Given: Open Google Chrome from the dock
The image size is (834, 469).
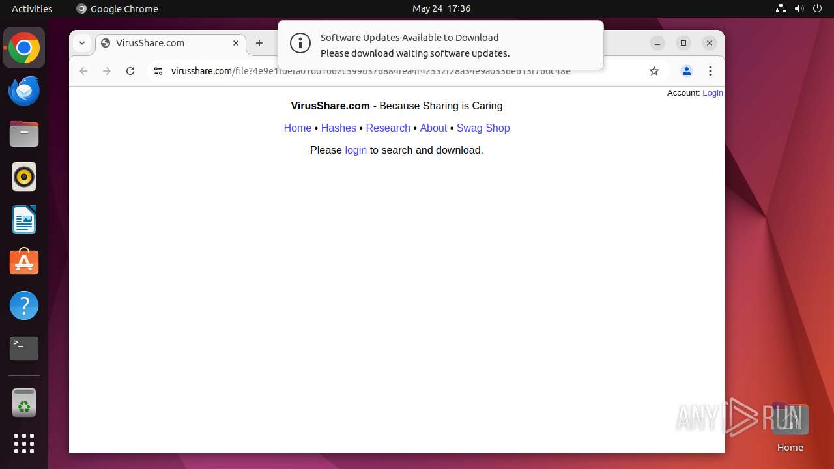Looking at the screenshot, I should pos(24,48).
